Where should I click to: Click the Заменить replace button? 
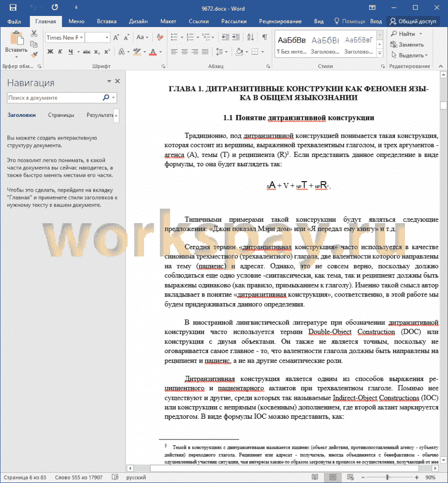click(407, 44)
